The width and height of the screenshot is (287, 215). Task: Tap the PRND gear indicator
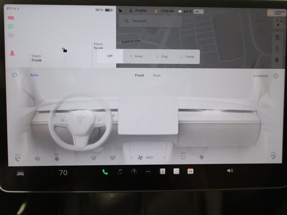point(13,9)
